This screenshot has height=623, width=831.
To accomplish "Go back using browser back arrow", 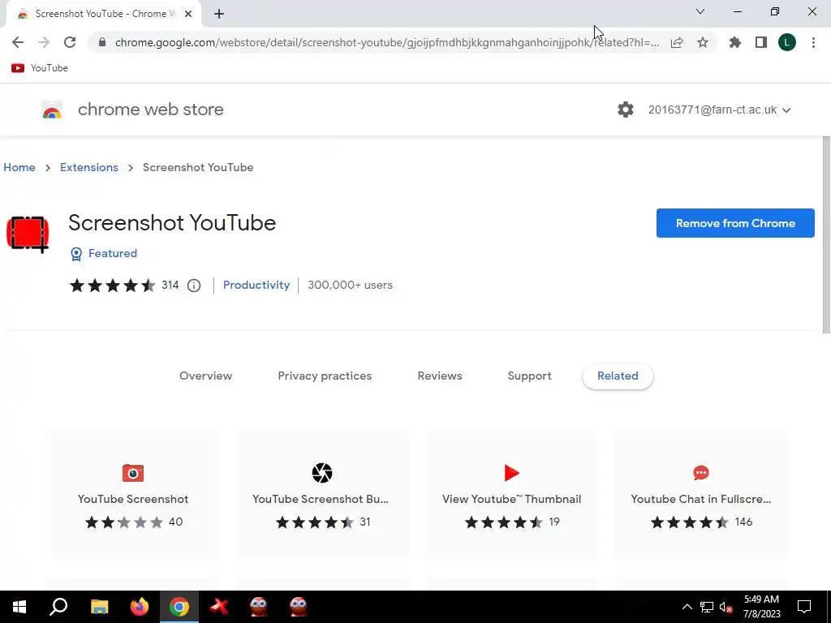I will click(x=18, y=42).
